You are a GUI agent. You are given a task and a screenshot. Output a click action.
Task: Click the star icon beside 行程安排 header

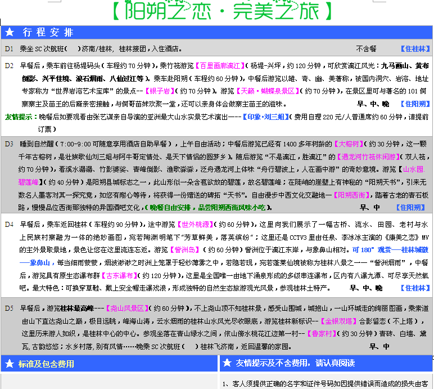click(10, 33)
